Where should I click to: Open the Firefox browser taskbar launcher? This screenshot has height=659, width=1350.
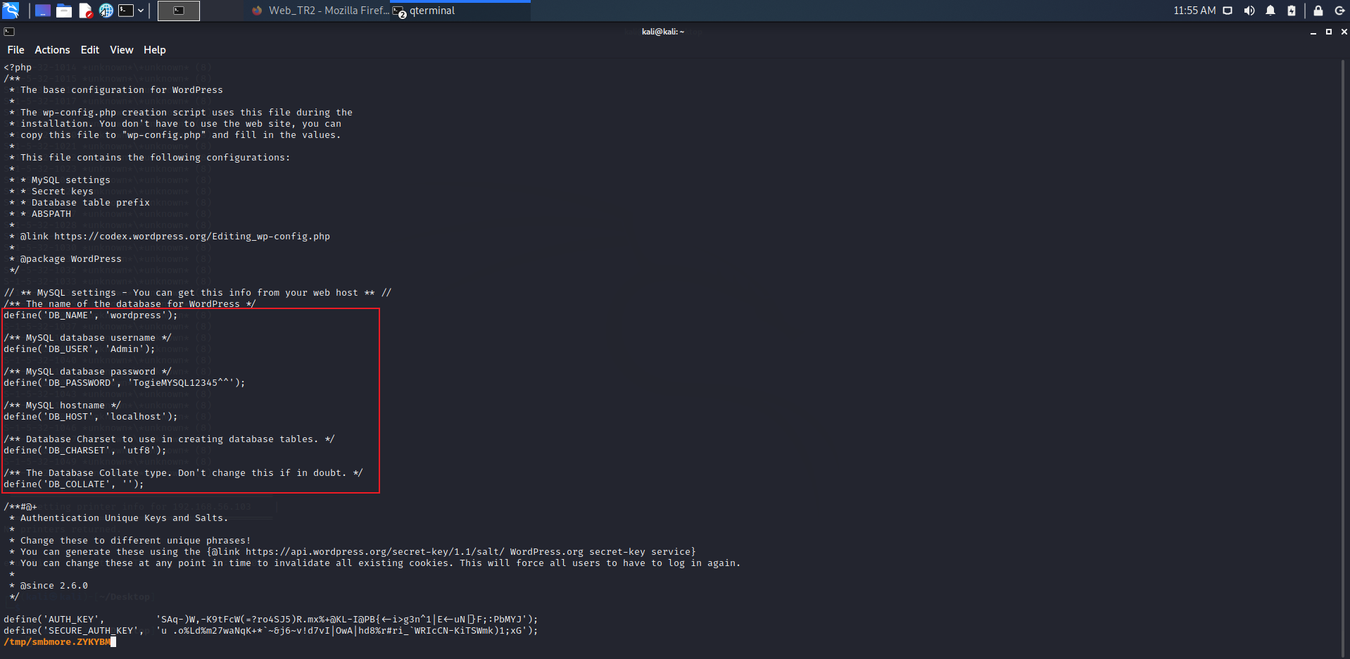click(x=106, y=11)
